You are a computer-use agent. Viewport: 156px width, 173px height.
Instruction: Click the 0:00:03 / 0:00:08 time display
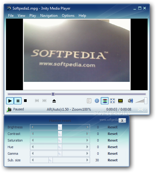tap(119, 109)
